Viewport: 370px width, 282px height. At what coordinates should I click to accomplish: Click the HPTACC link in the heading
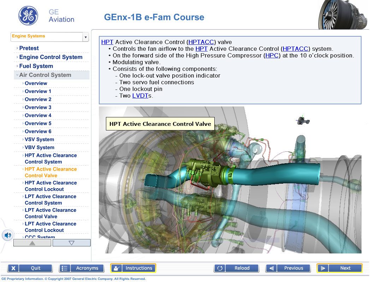pyautogui.click(x=201, y=42)
